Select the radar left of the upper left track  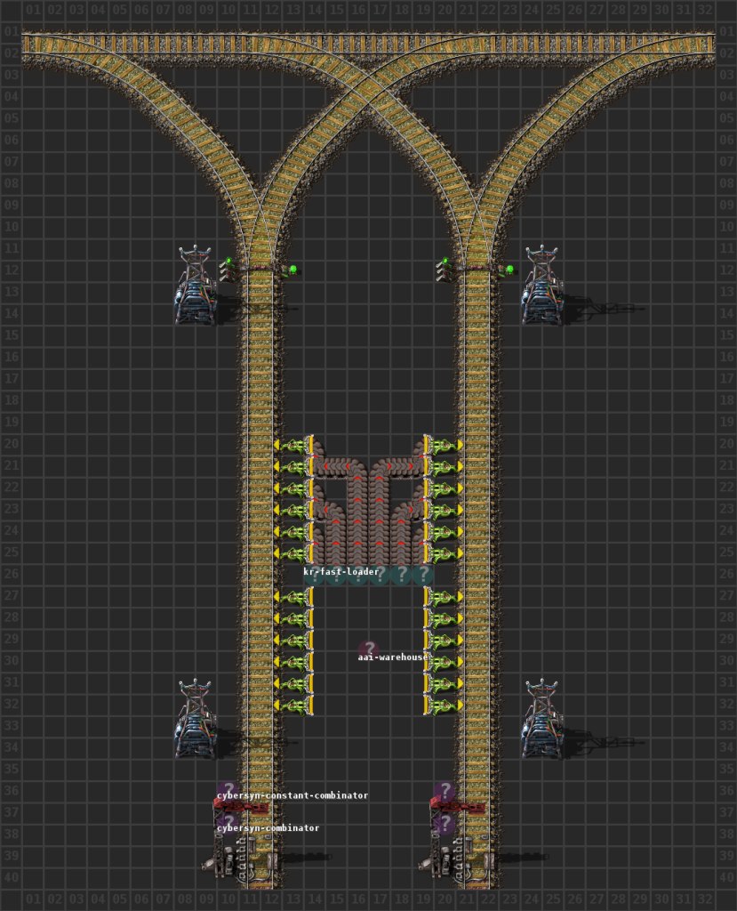(196, 286)
